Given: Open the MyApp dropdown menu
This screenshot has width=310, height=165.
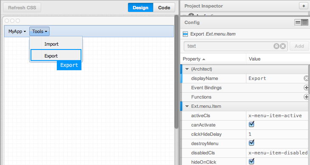Looking at the screenshot, I should pyautogui.click(x=17, y=31).
